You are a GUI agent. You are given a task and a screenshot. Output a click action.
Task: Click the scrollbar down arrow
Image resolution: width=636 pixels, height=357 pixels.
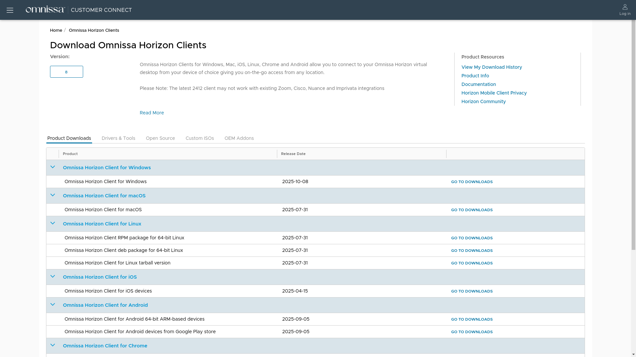(x=633, y=354)
